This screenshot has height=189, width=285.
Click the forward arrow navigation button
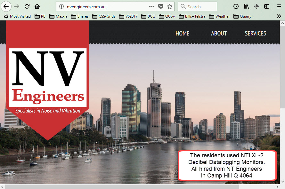(x=17, y=6)
